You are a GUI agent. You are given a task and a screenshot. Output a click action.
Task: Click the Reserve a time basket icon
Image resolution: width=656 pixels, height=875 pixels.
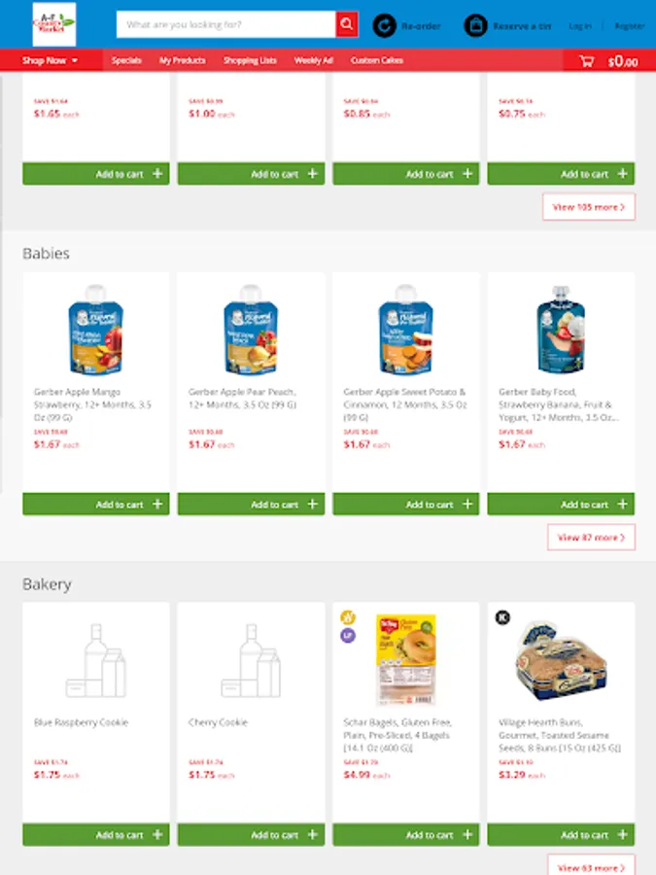(x=475, y=25)
